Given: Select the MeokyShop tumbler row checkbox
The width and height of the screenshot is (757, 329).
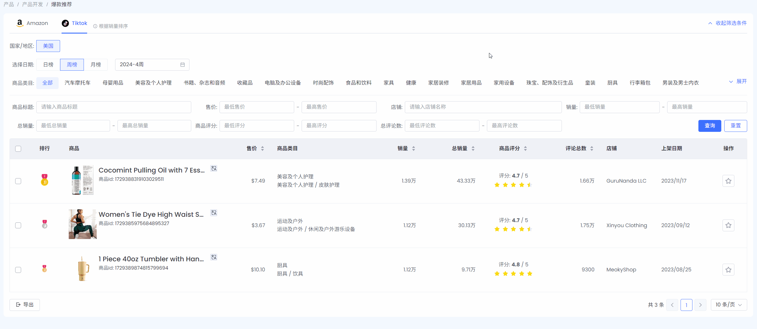Looking at the screenshot, I should (18, 270).
